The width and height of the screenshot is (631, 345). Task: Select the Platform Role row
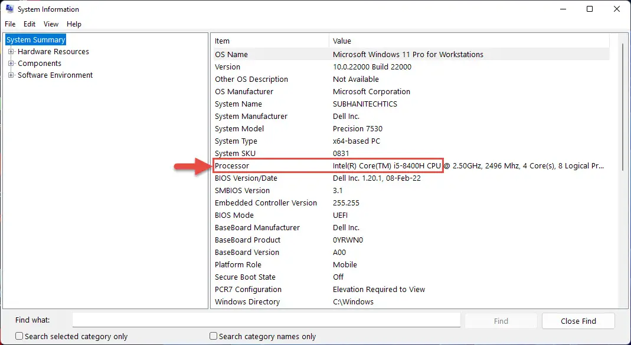coord(411,265)
